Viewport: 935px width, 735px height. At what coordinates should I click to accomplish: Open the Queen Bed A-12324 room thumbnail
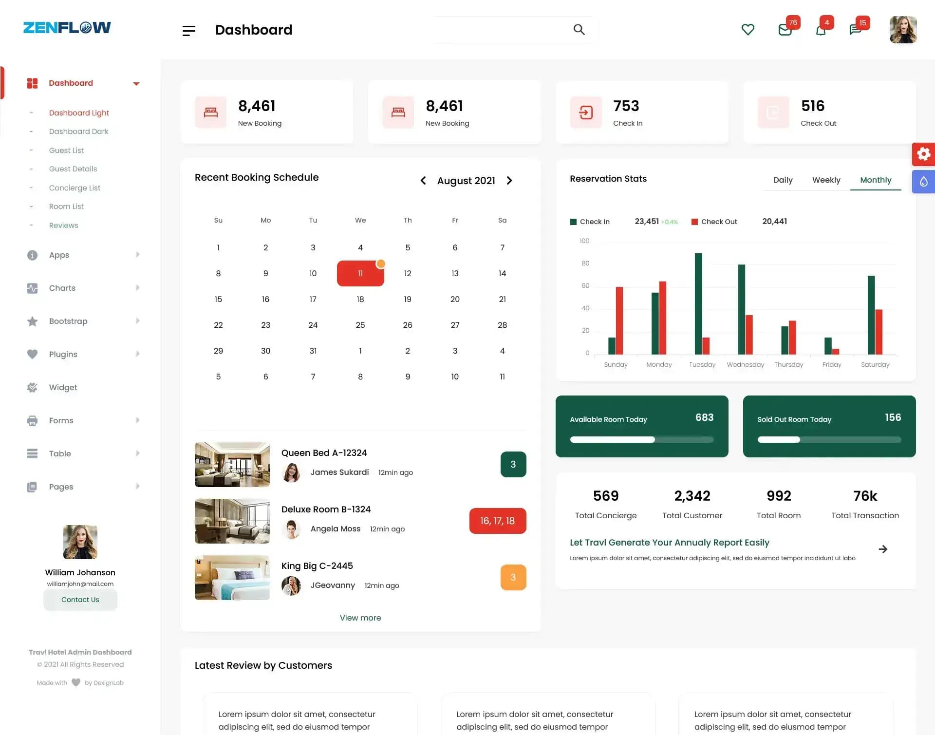[232, 464]
